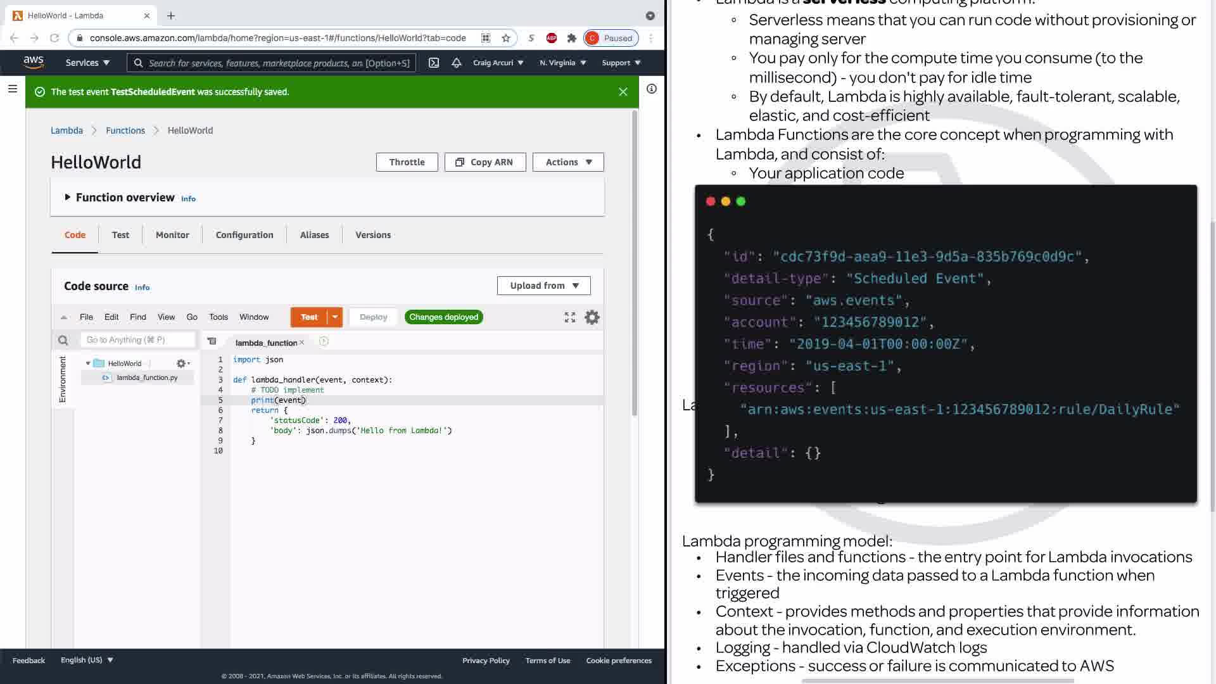This screenshot has height=684, width=1216.
Task: Go to Functions breadcrumb link
Action: point(125,130)
